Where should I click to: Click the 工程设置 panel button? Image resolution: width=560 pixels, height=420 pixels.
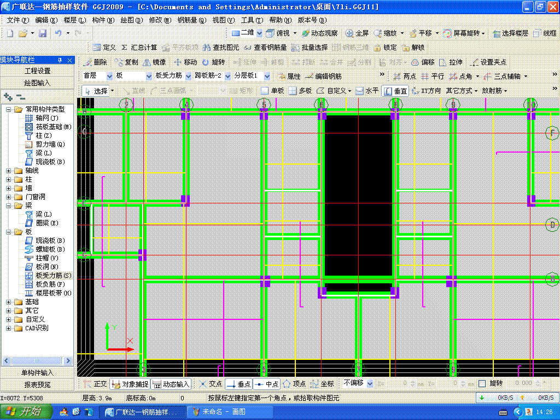(37, 71)
